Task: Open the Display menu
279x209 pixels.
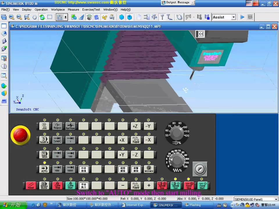Action: tap(27, 10)
